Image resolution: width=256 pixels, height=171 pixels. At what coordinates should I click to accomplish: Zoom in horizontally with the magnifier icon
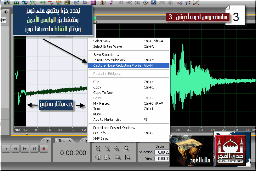[98, 149]
